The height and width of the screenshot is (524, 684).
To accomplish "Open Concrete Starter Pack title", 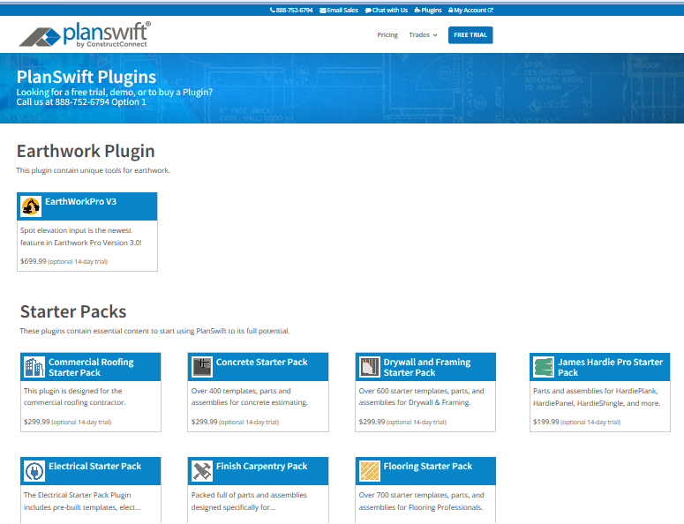I will click(262, 362).
